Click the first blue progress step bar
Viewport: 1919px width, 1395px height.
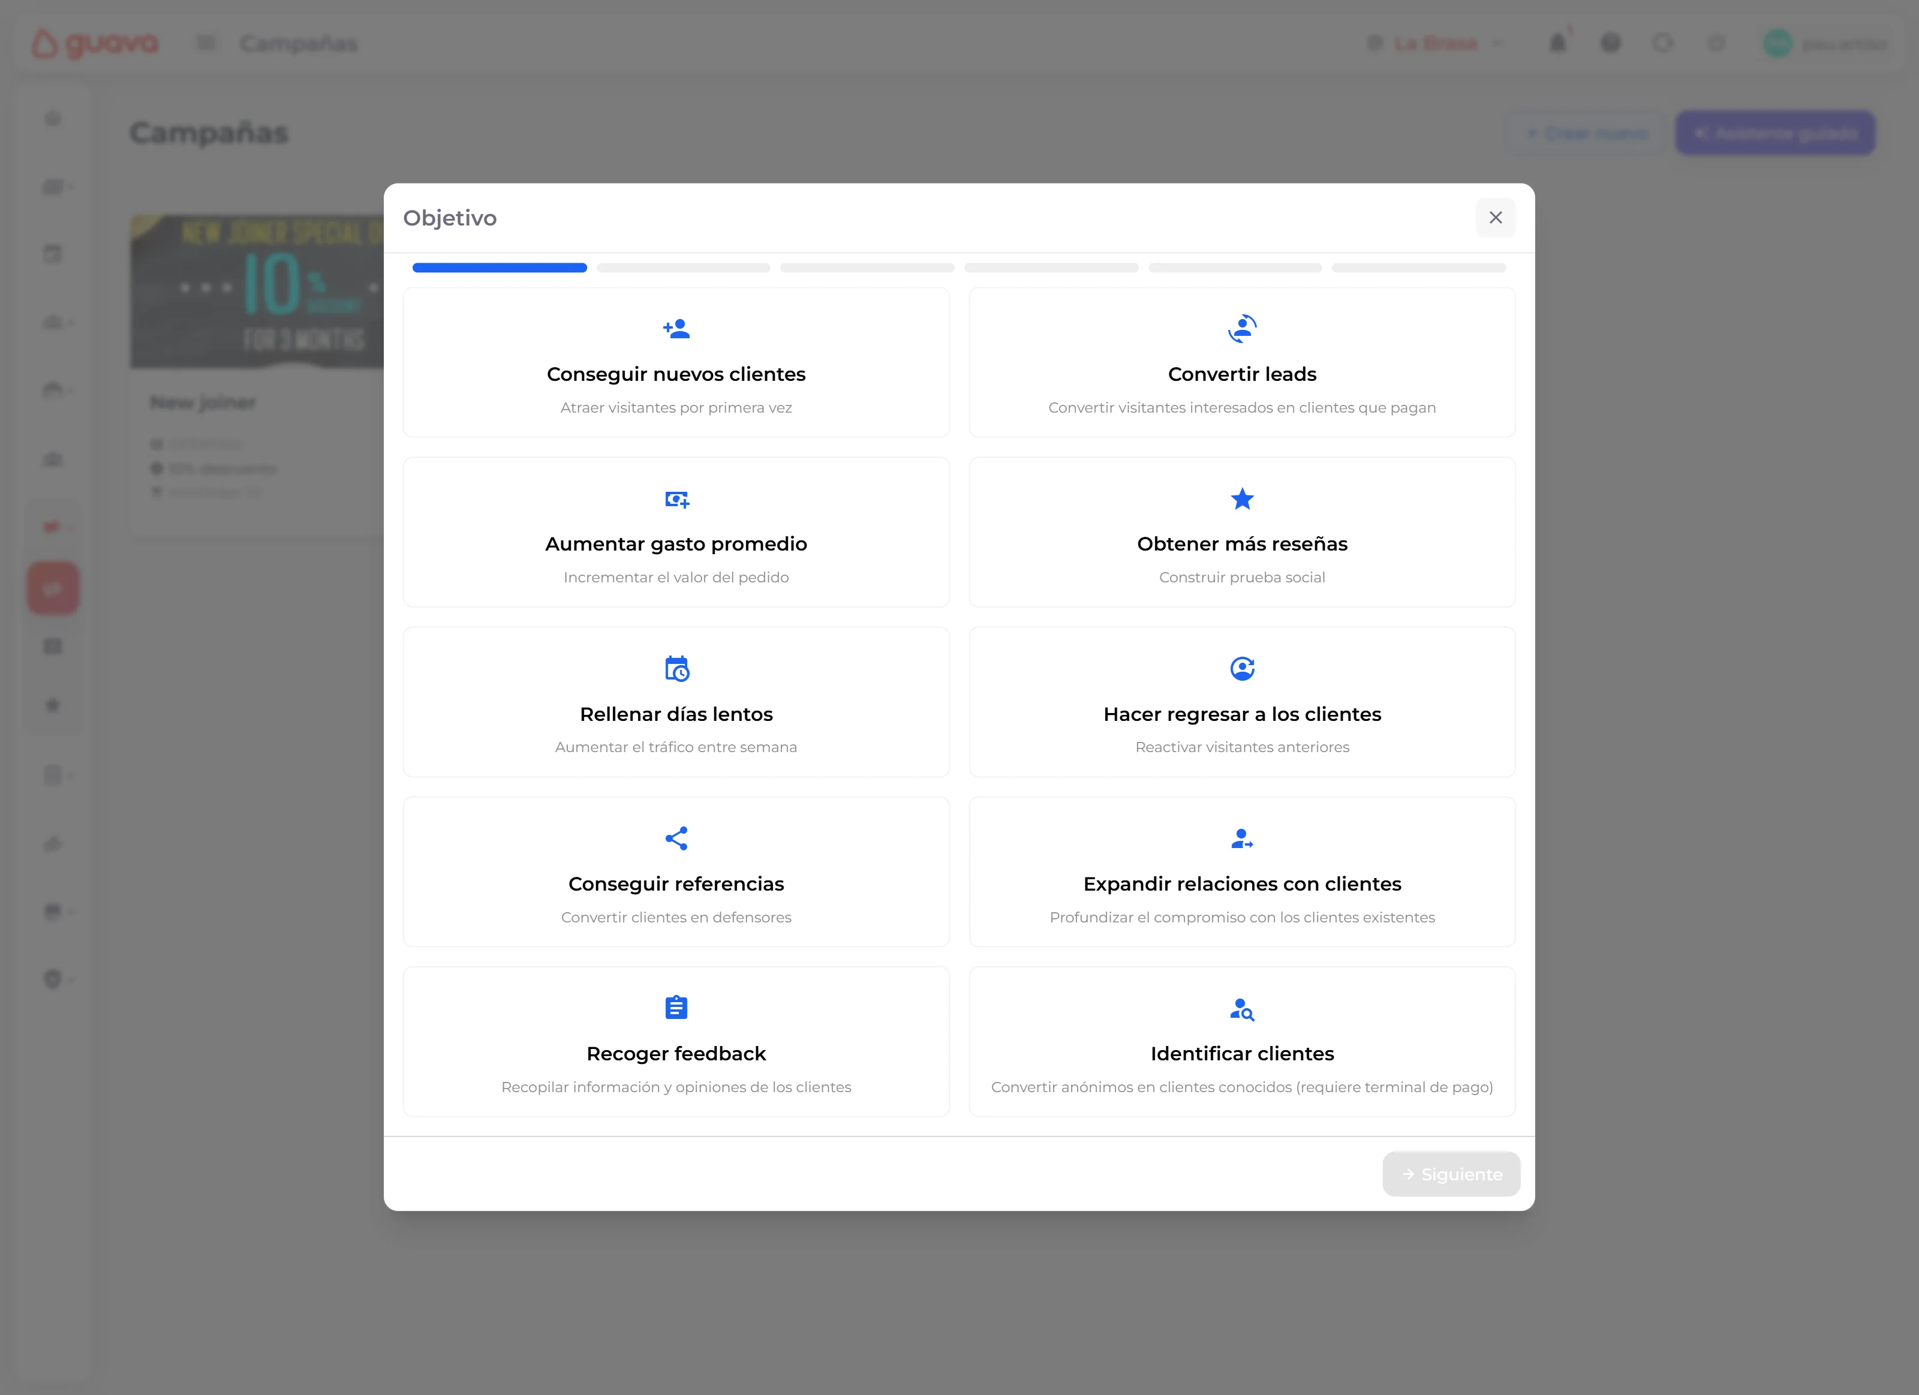[499, 267]
